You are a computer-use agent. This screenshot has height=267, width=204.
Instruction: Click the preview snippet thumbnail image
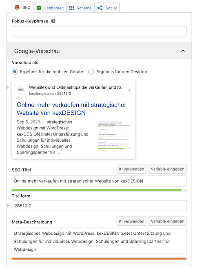tap(114, 136)
